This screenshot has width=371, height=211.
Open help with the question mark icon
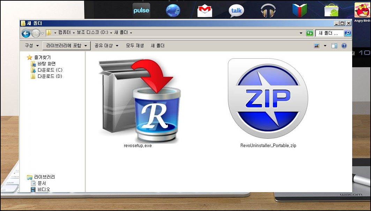point(344,46)
